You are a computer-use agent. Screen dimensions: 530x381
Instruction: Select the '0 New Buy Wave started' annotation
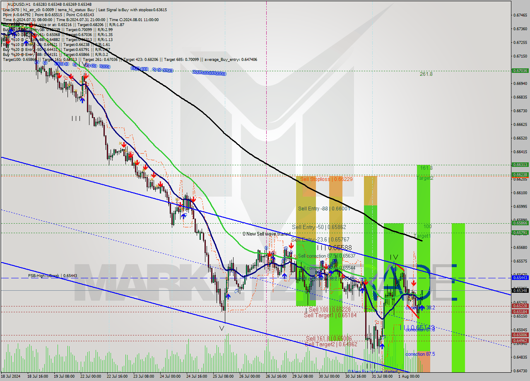click(372, 371)
